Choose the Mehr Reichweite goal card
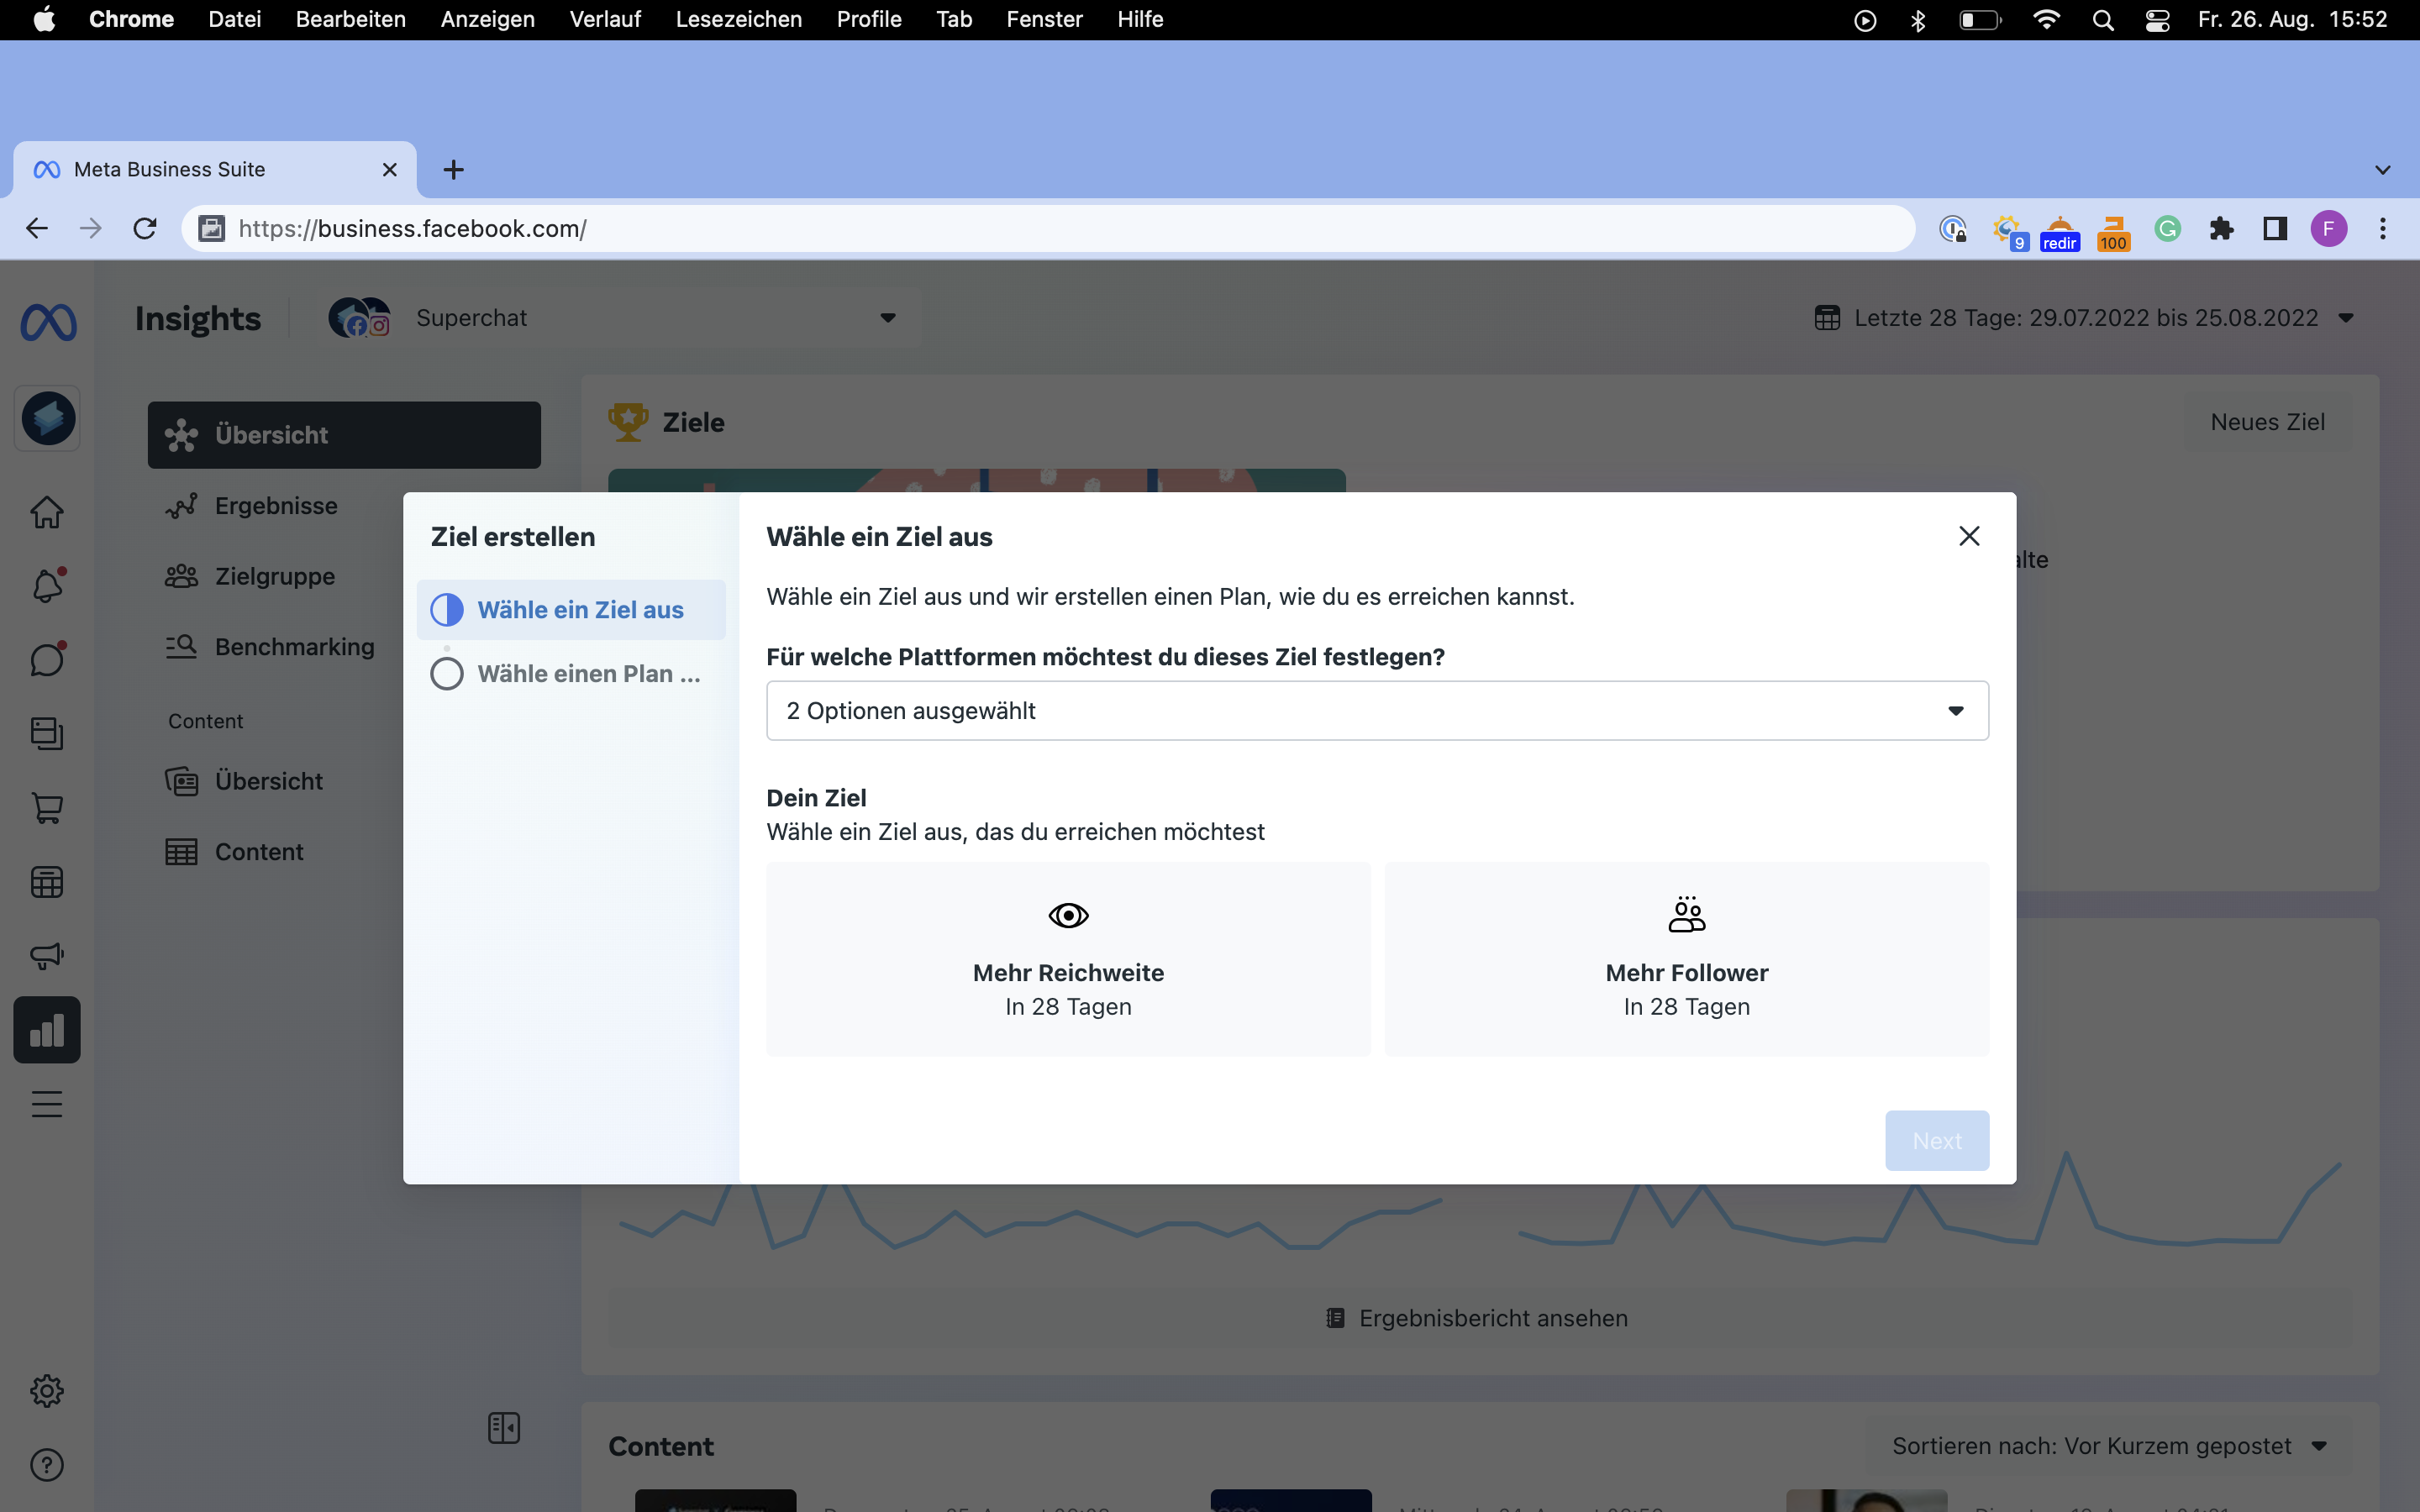Viewport: 2420px width, 1512px height. tap(1068, 958)
